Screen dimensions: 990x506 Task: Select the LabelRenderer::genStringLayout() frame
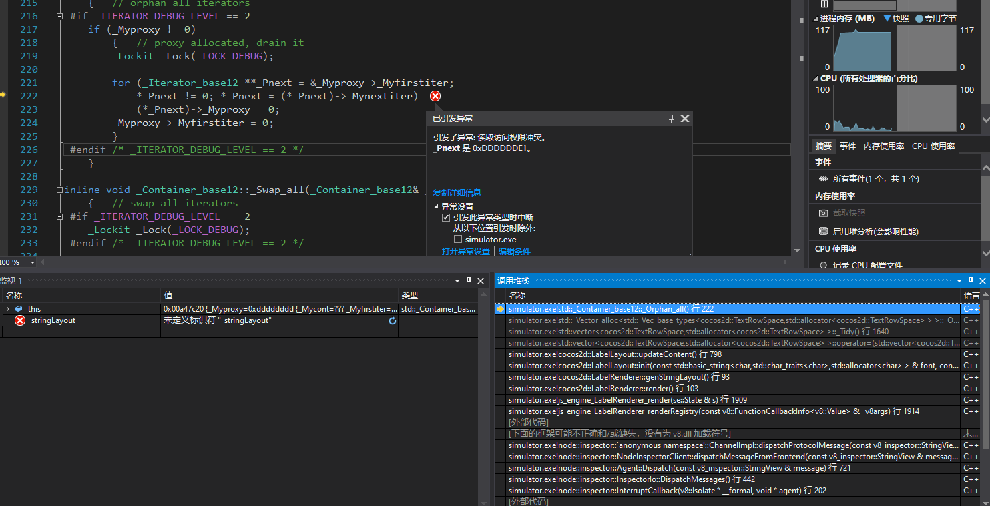[x=733, y=377]
